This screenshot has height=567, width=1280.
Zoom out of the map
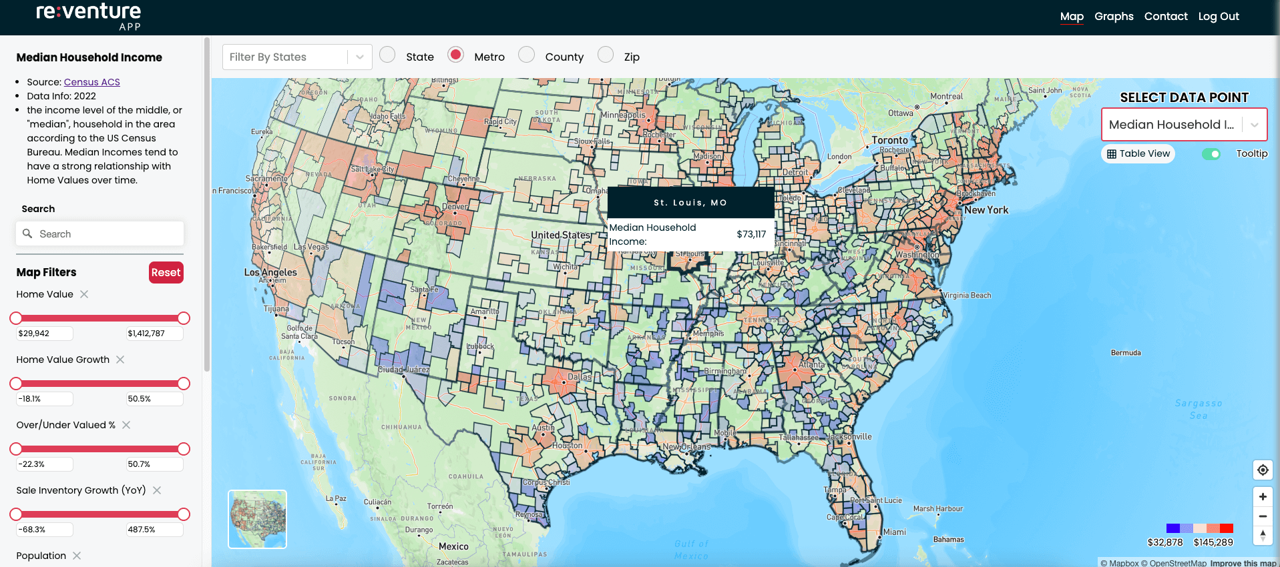[x=1263, y=516]
